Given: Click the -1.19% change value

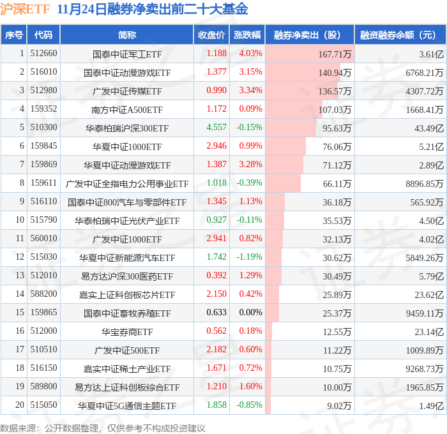Looking at the screenshot, I should [249, 257].
